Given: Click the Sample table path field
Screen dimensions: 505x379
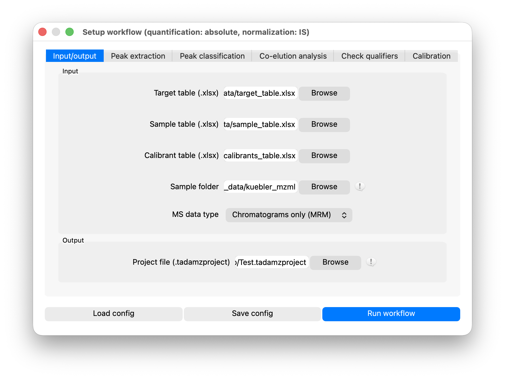Looking at the screenshot, I should point(260,124).
